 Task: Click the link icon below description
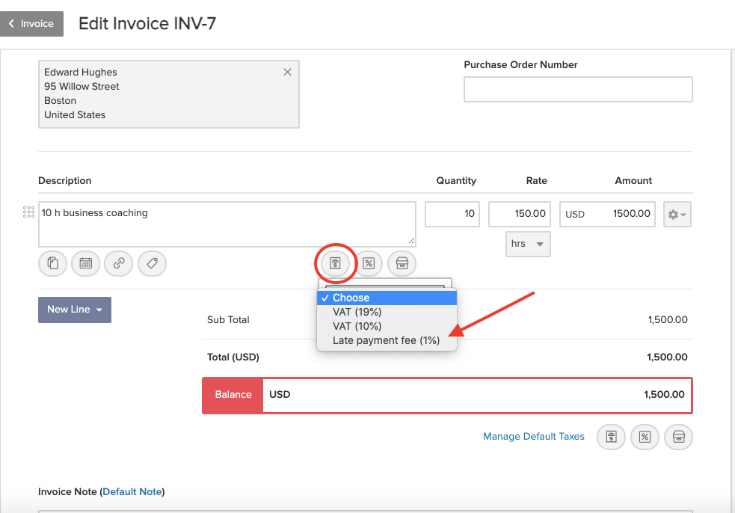(x=119, y=263)
